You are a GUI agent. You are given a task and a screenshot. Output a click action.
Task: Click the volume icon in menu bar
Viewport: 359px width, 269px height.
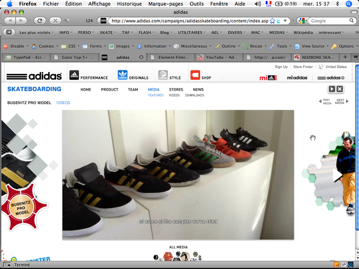tap(258, 4)
